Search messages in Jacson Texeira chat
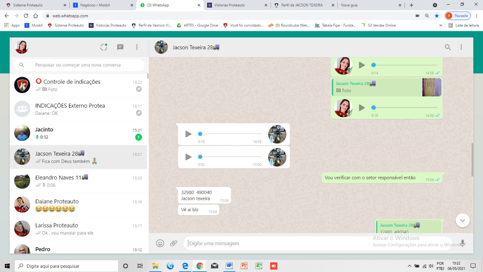483x272 pixels. click(448, 47)
